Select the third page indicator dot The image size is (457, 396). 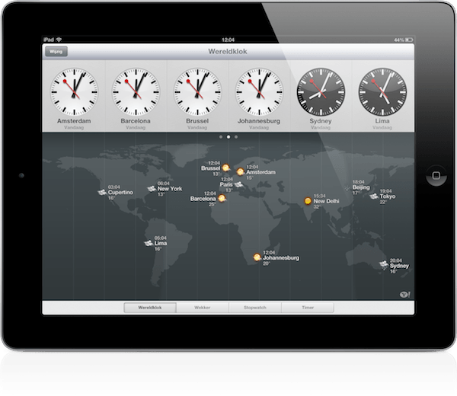[x=236, y=136]
